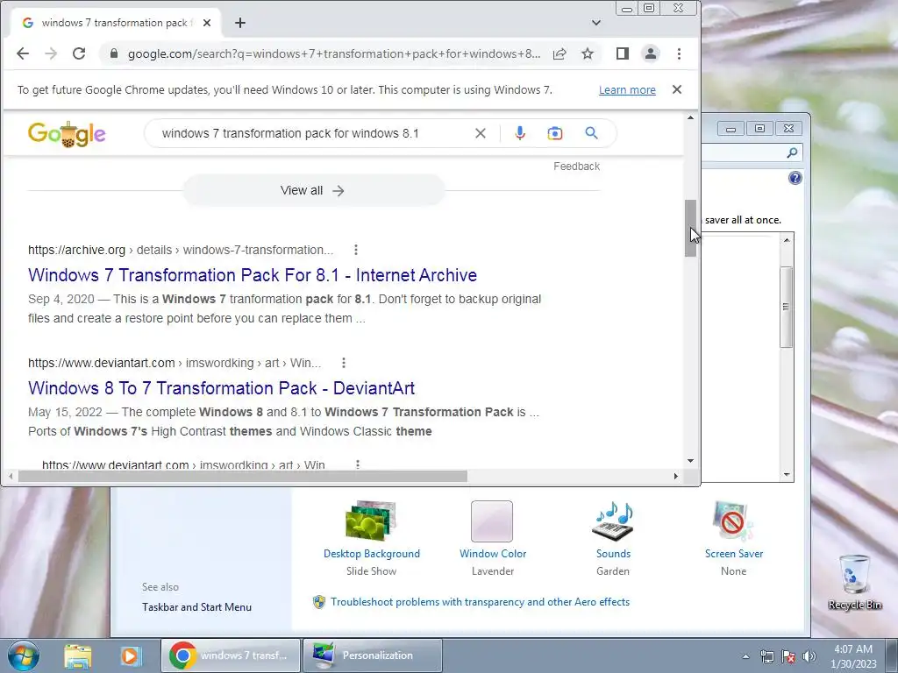The height and width of the screenshot is (673, 898).
Task: Open first DeviantArt result options menu
Action: [x=344, y=363]
